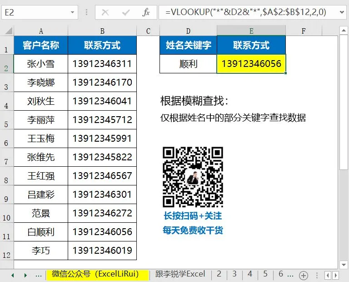349x282 pixels.
Task: Select row 12 header
Action: 7,251
